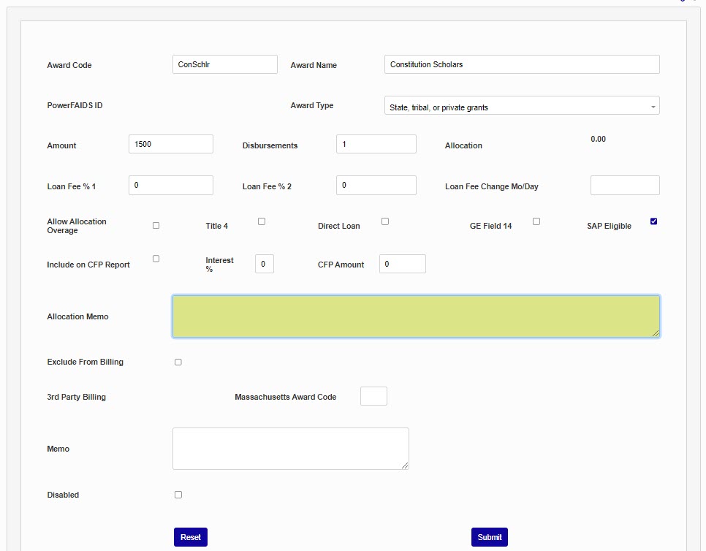
Task: Click inside the Memo text area
Action: (x=290, y=449)
